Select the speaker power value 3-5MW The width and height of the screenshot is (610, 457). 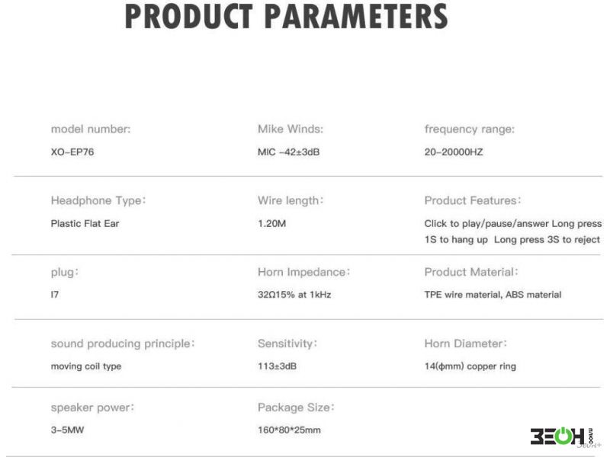67,430
